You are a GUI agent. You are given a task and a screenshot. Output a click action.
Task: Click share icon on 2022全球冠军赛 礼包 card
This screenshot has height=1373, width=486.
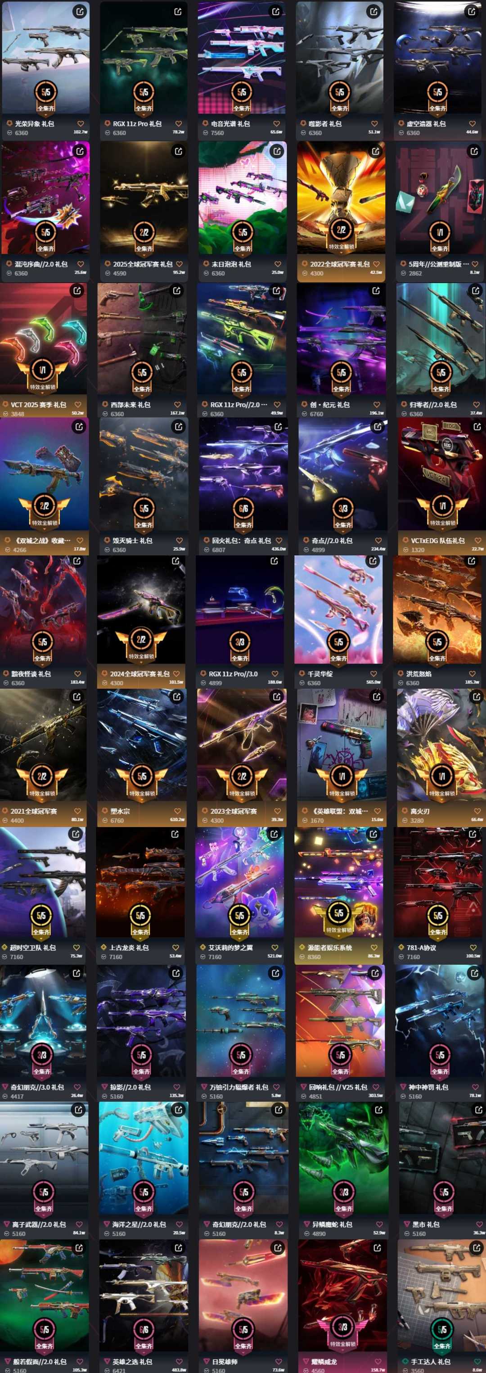(376, 151)
